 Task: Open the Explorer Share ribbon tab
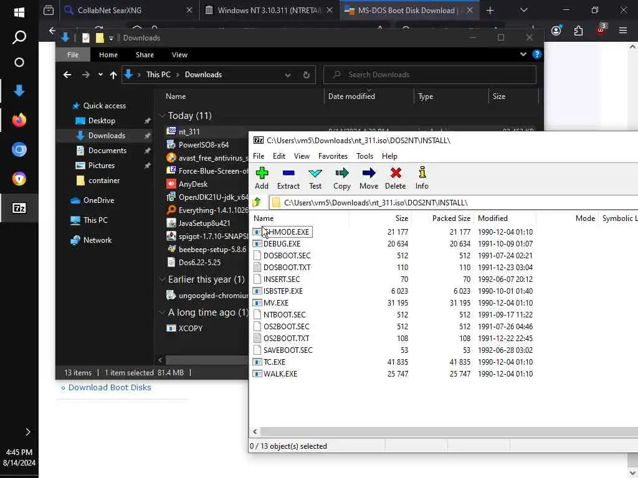click(x=145, y=55)
